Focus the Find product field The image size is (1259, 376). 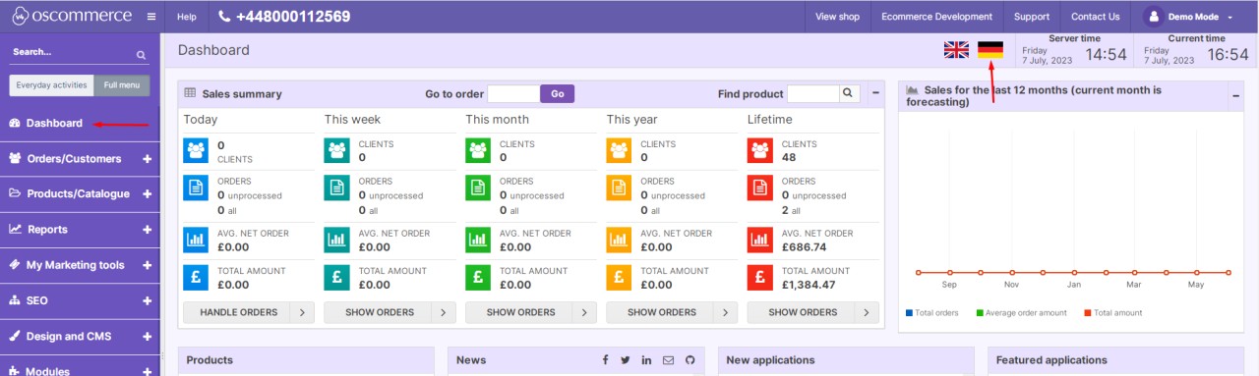pos(813,94)
